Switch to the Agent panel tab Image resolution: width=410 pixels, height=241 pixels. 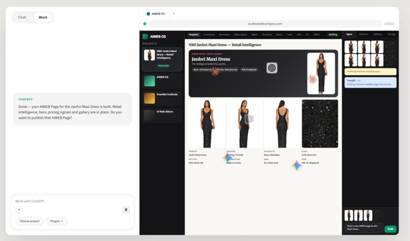(x=349, y=34)
